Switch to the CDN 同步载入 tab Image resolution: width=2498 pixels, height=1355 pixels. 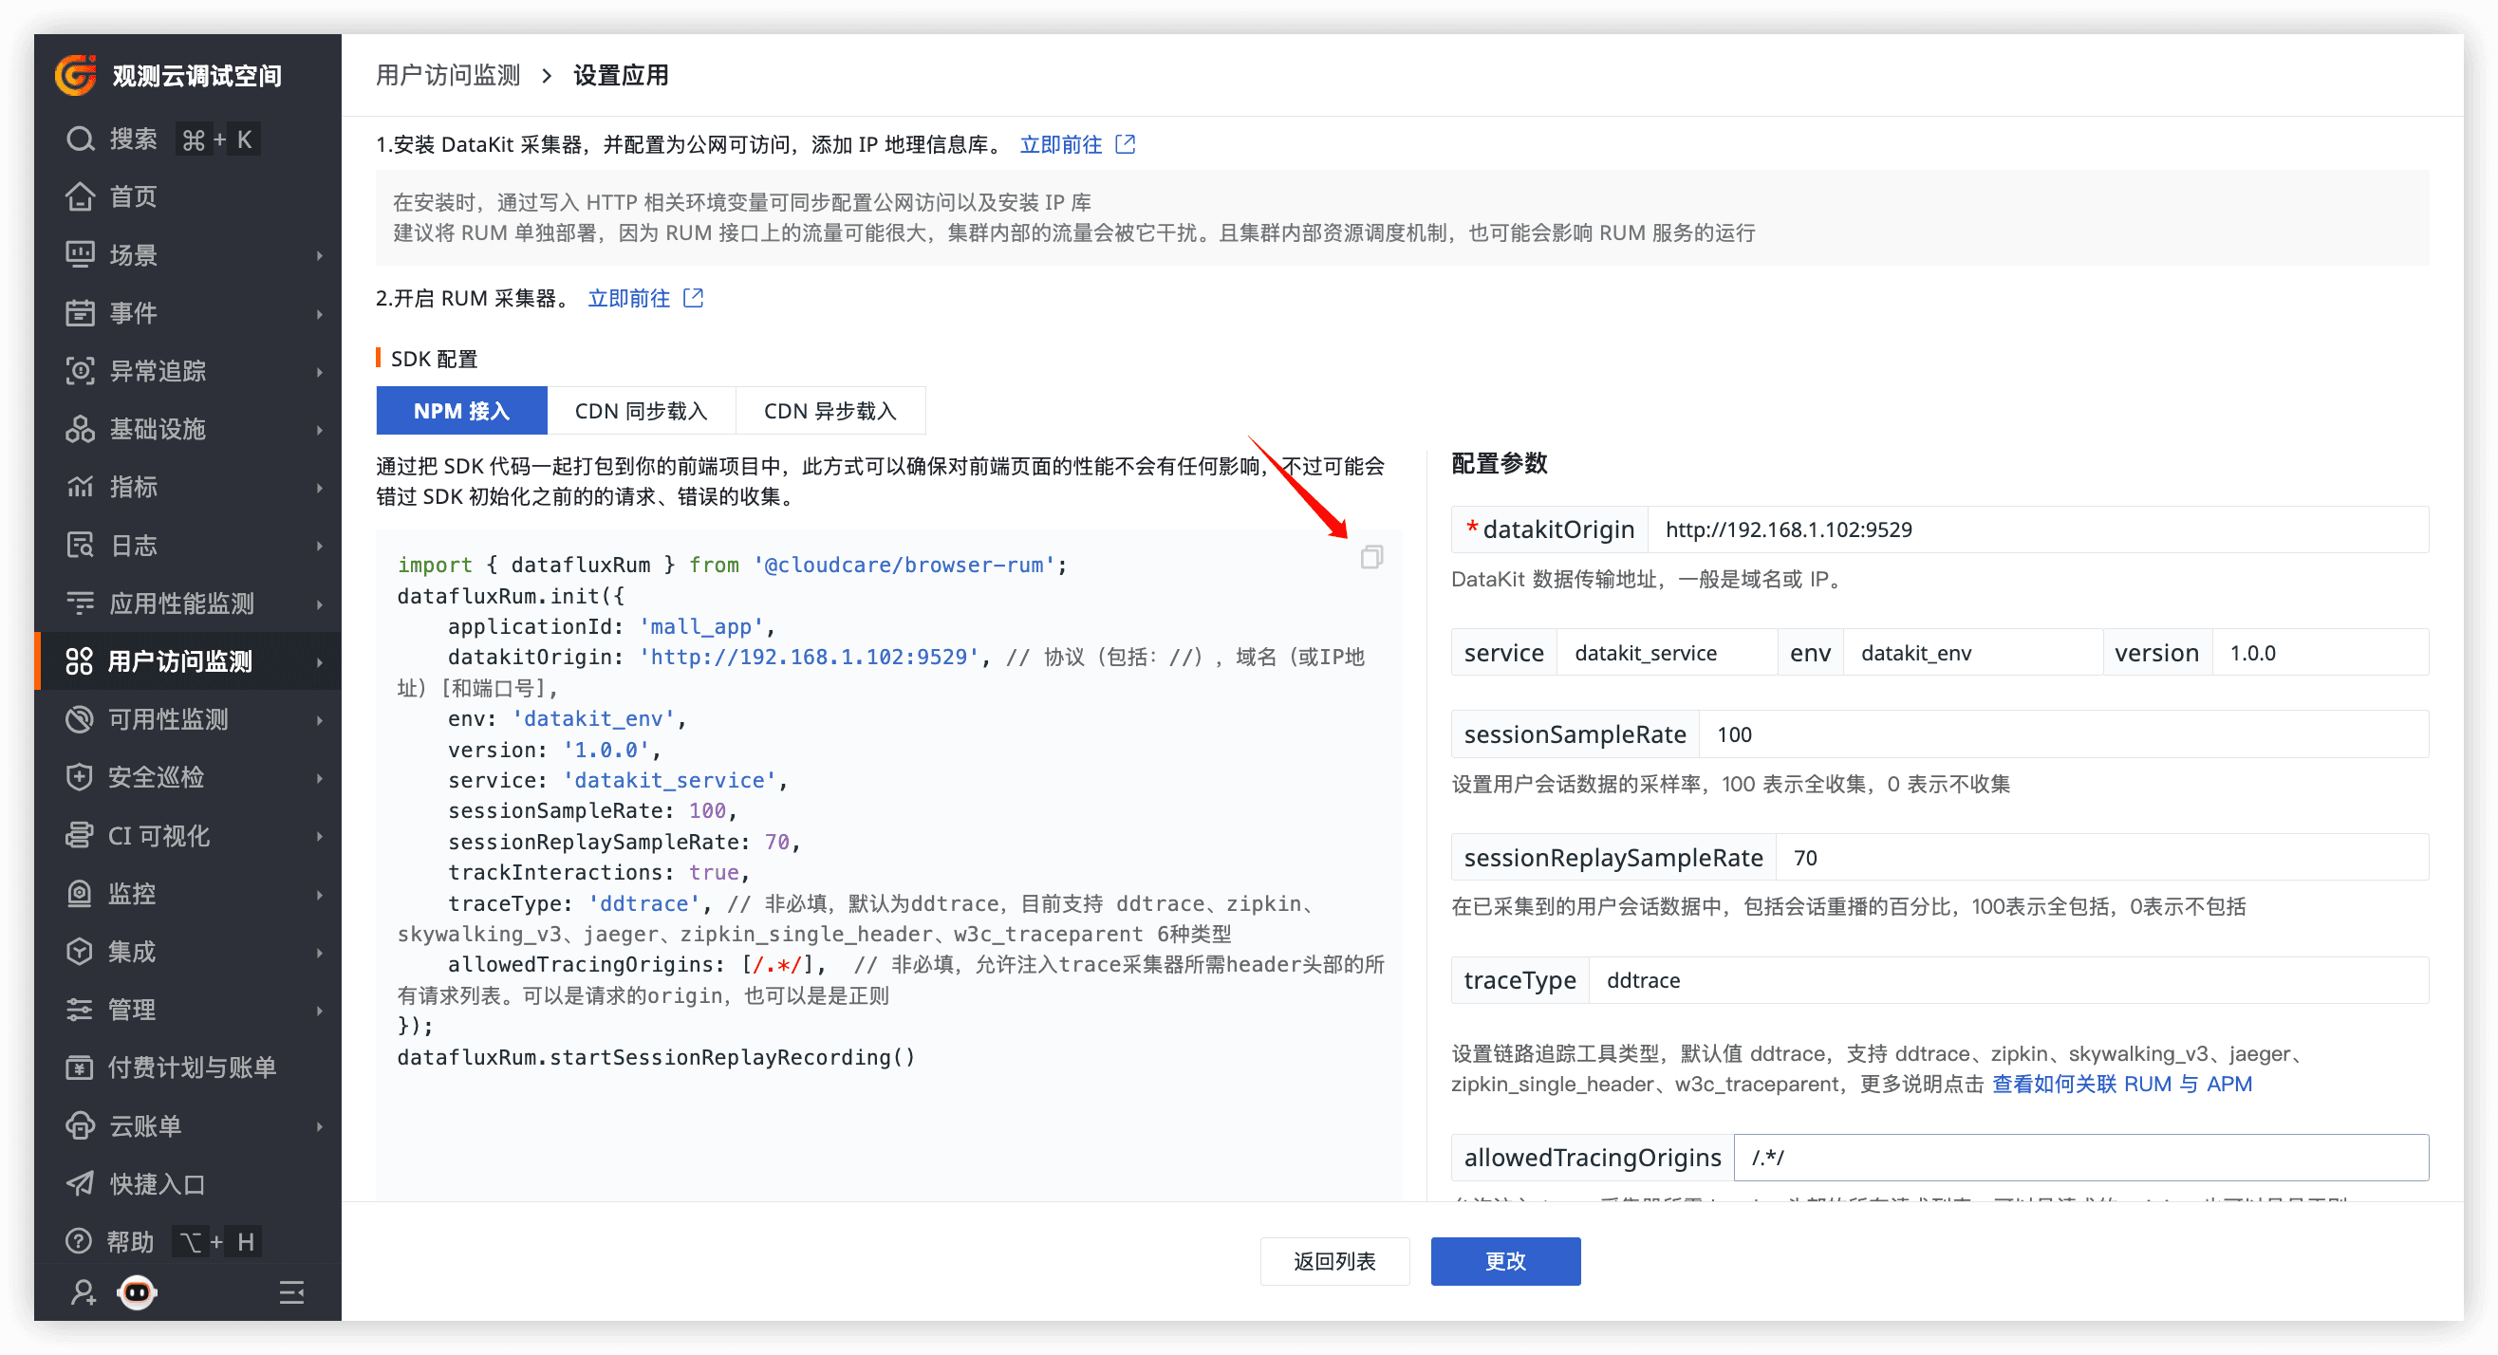pyautogui.click(x=642, y=410)
